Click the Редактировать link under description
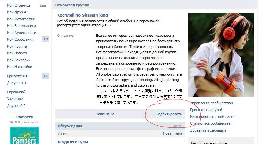266x144 pixels. tap(169, 114)
